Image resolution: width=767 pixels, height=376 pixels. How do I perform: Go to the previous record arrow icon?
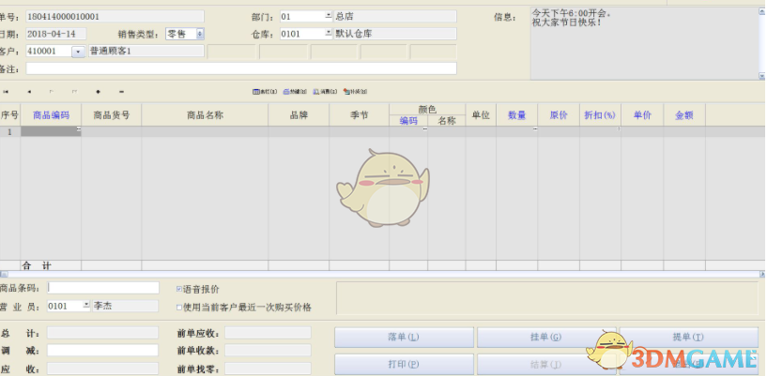click(x=29, y=91)
